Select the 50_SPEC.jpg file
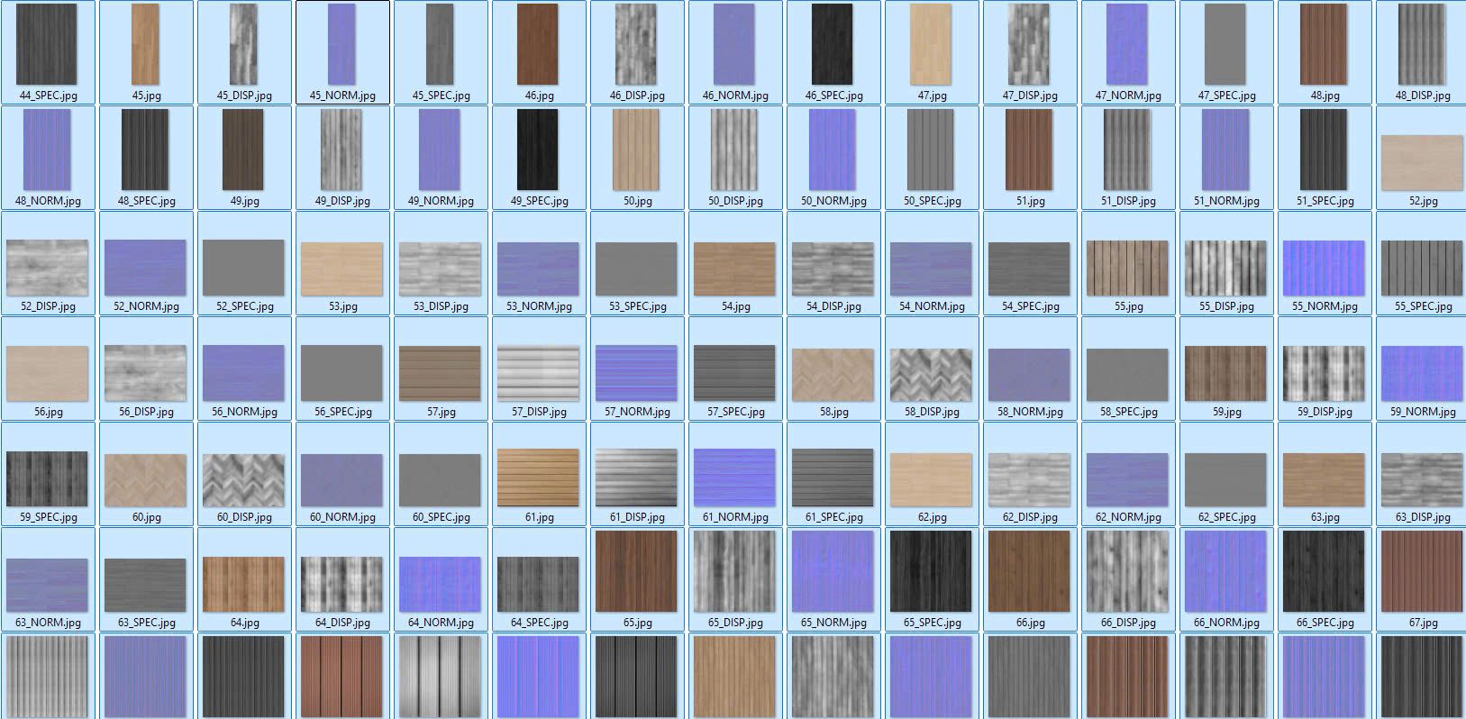Viewport: 1466px width, 719px height. pos(932,150)
